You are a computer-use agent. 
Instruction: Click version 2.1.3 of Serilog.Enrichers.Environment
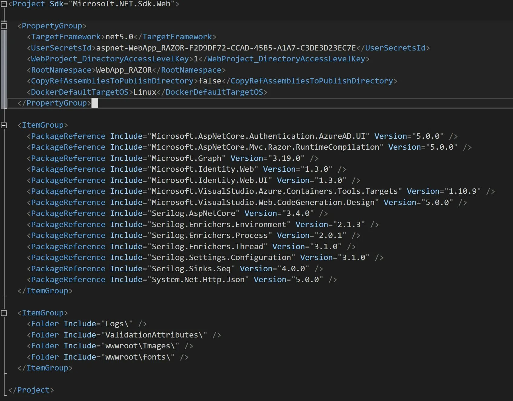[x=349, y=224]
